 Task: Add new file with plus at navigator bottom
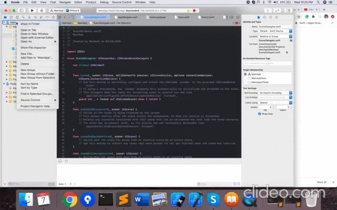[5, 184]
